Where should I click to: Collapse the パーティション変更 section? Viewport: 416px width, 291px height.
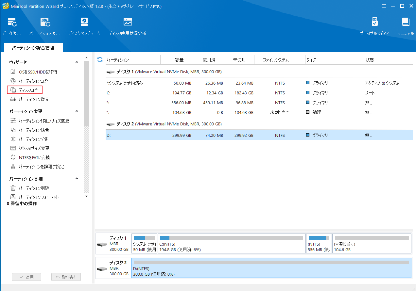77,111
